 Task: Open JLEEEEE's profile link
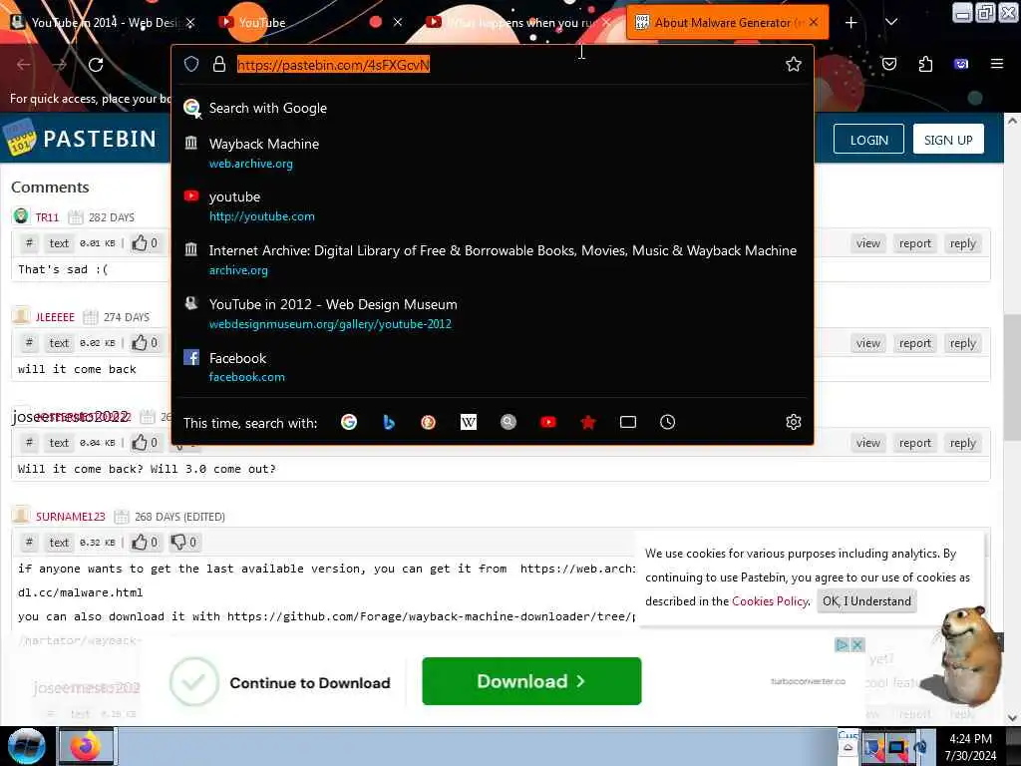[x=55, y=317]
